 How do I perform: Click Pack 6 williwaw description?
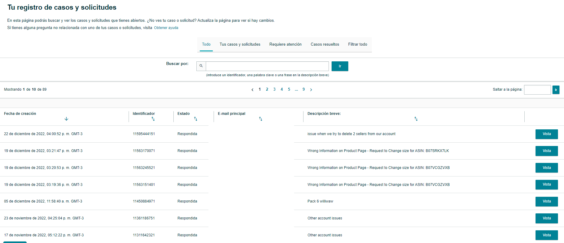coord(320,201)
